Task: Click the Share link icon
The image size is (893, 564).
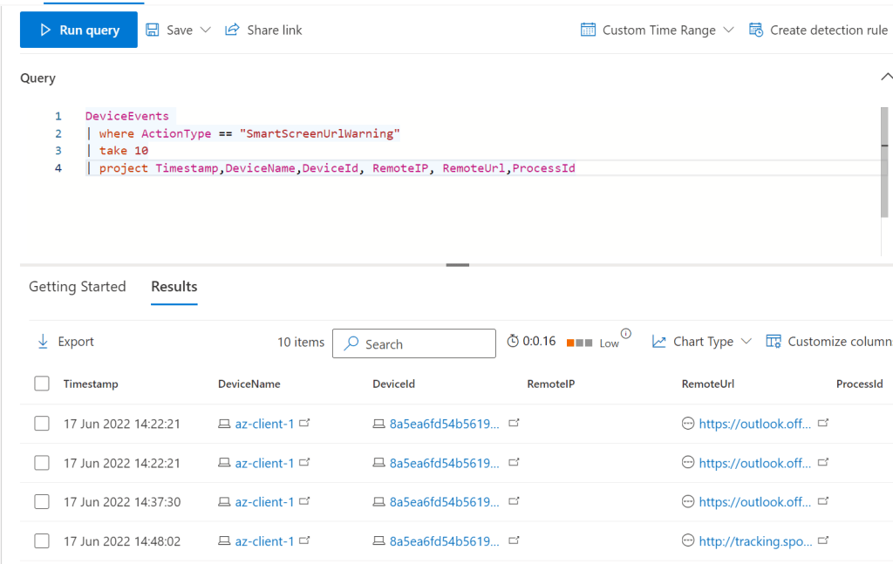Action: [232, 30]
